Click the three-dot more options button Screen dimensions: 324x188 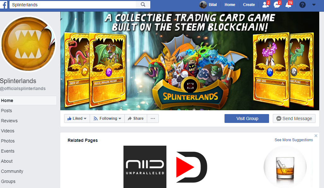153,118
